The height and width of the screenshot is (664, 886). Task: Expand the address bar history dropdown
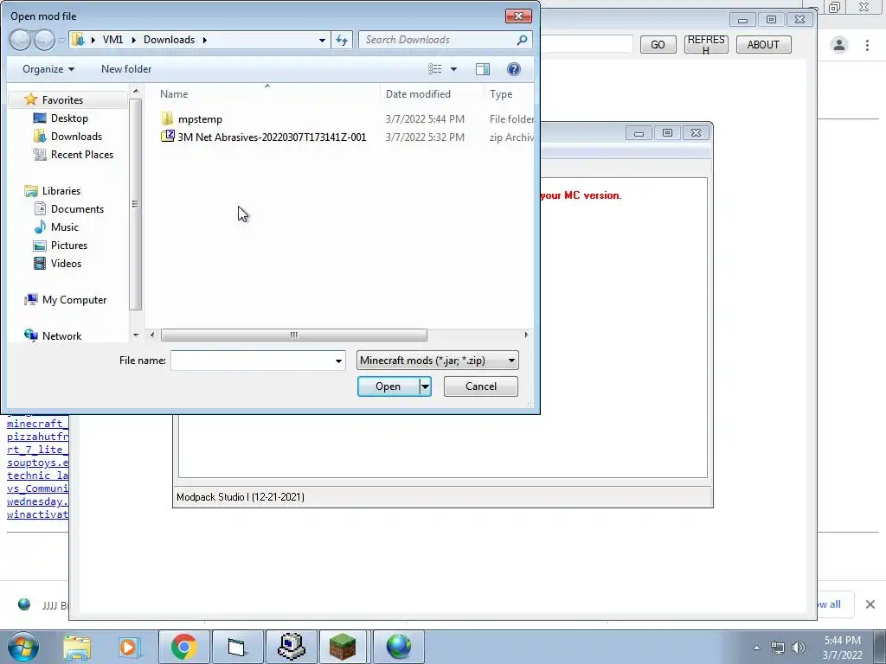(322, 40)
